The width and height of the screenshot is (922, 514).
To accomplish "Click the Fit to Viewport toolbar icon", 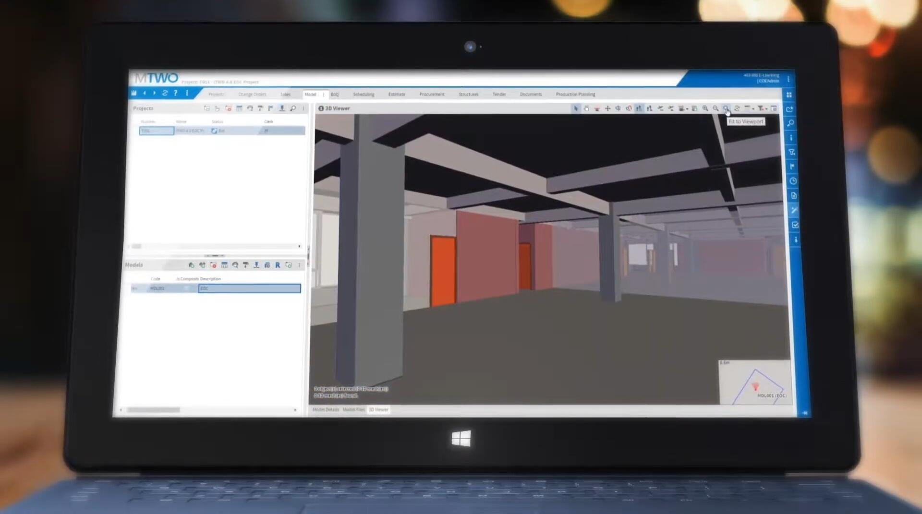I will click(x=726, y=108).
